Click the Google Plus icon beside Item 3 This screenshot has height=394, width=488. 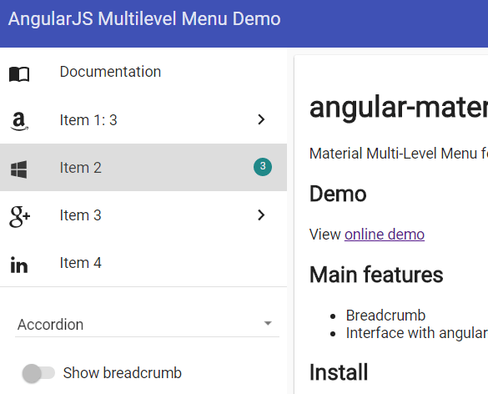[20, 217]
